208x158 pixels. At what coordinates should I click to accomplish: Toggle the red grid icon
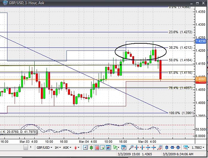[x=97, y=148]
